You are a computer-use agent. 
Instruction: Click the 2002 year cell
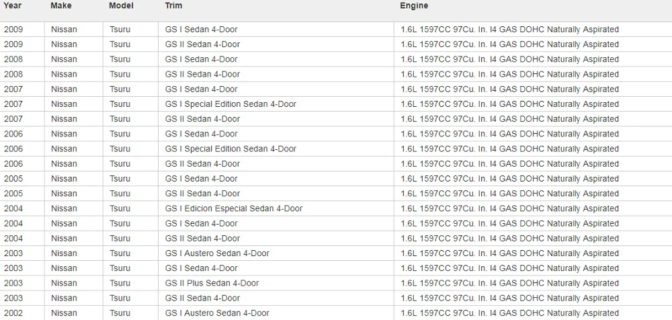tap(13, 313)
